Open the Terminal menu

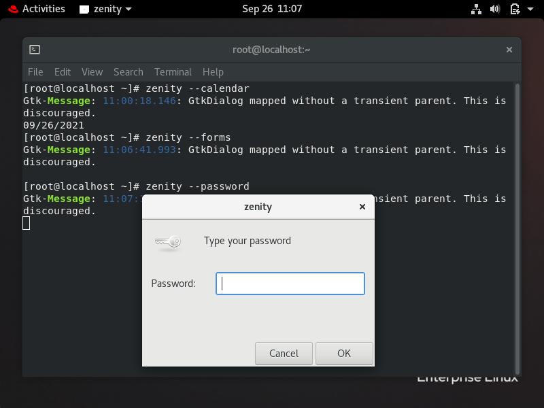(173, 71)
